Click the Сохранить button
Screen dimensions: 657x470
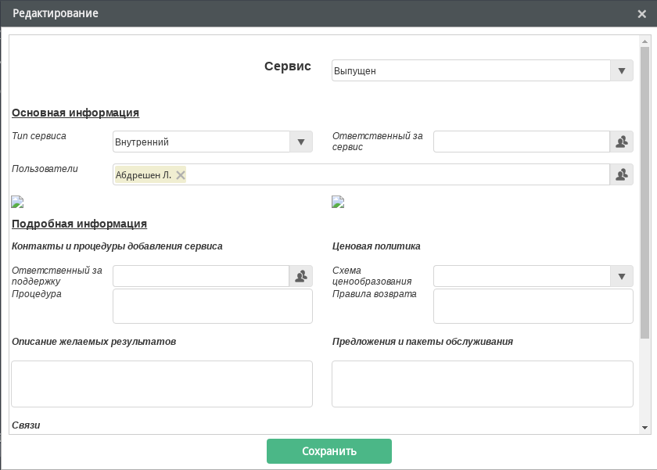[x=329, y=451]
